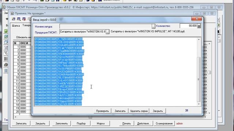Screen dimensions: 234x131
Task: Click the sort icon in the left sidebar
Action: [x=6, y=48]
